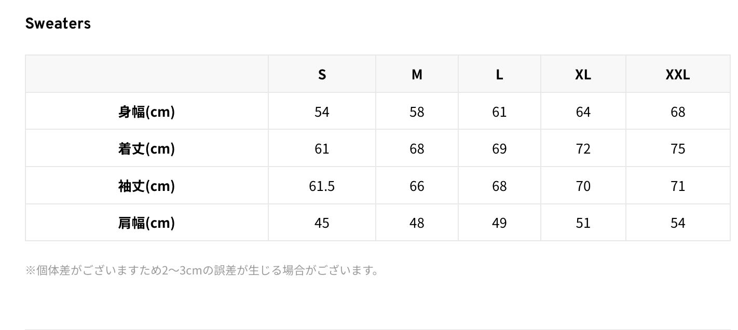Click the 肩幅 value 49 for size L

coord(499,223)
